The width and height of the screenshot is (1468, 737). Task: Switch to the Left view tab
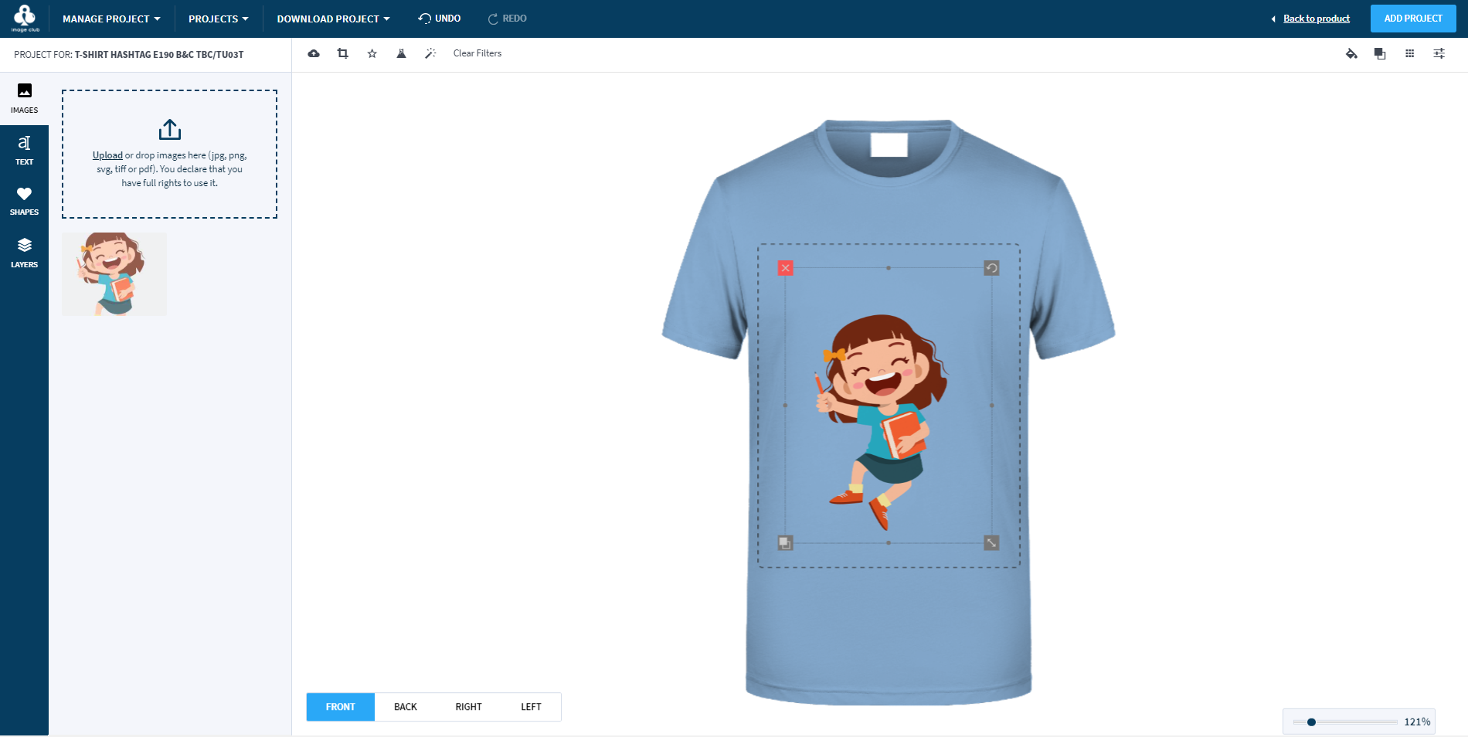[532, 707]
